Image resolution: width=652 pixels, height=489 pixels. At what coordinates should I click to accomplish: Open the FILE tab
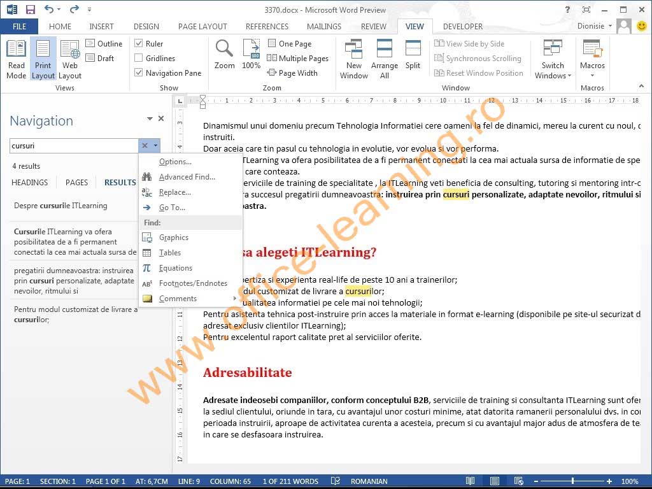[x=19, y=27]
